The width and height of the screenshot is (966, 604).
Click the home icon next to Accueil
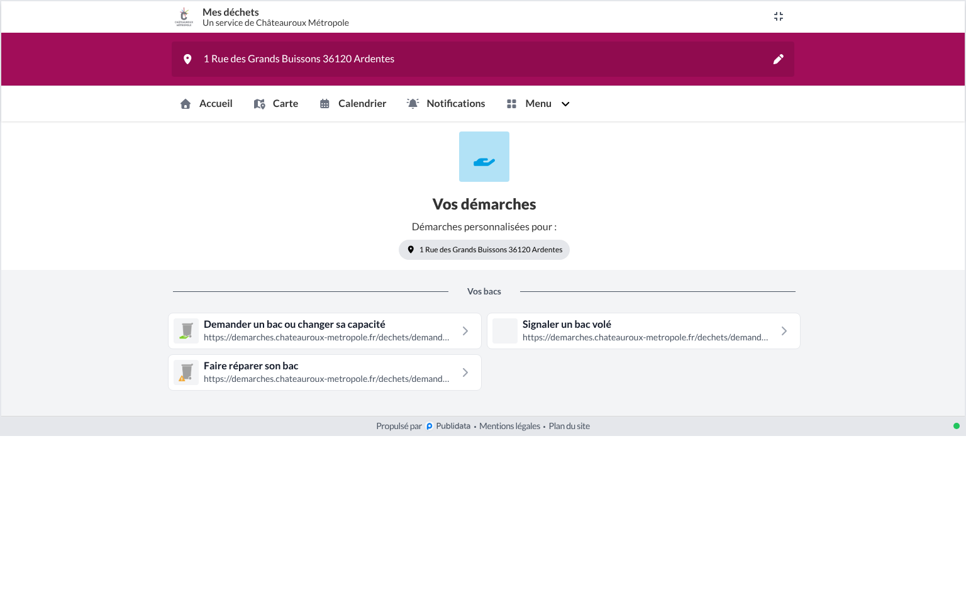[x=186, y=104]
